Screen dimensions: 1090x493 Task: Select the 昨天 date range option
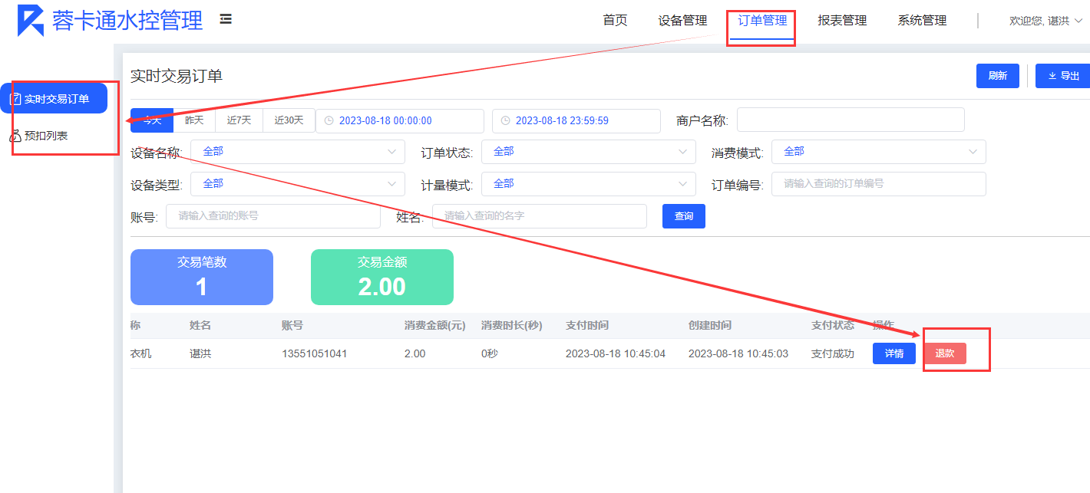[195, 120]
